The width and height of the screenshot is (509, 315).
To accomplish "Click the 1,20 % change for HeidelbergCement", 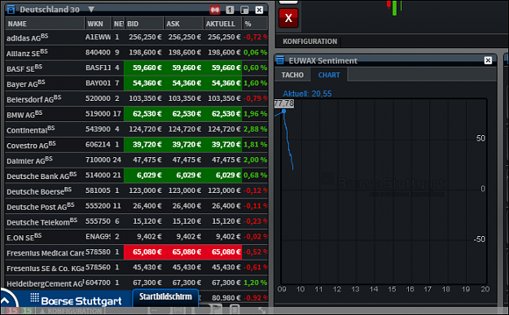I will (255, 282).
